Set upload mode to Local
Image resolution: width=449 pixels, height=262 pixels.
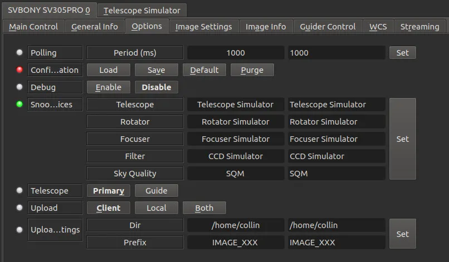(x=157, y=208)
